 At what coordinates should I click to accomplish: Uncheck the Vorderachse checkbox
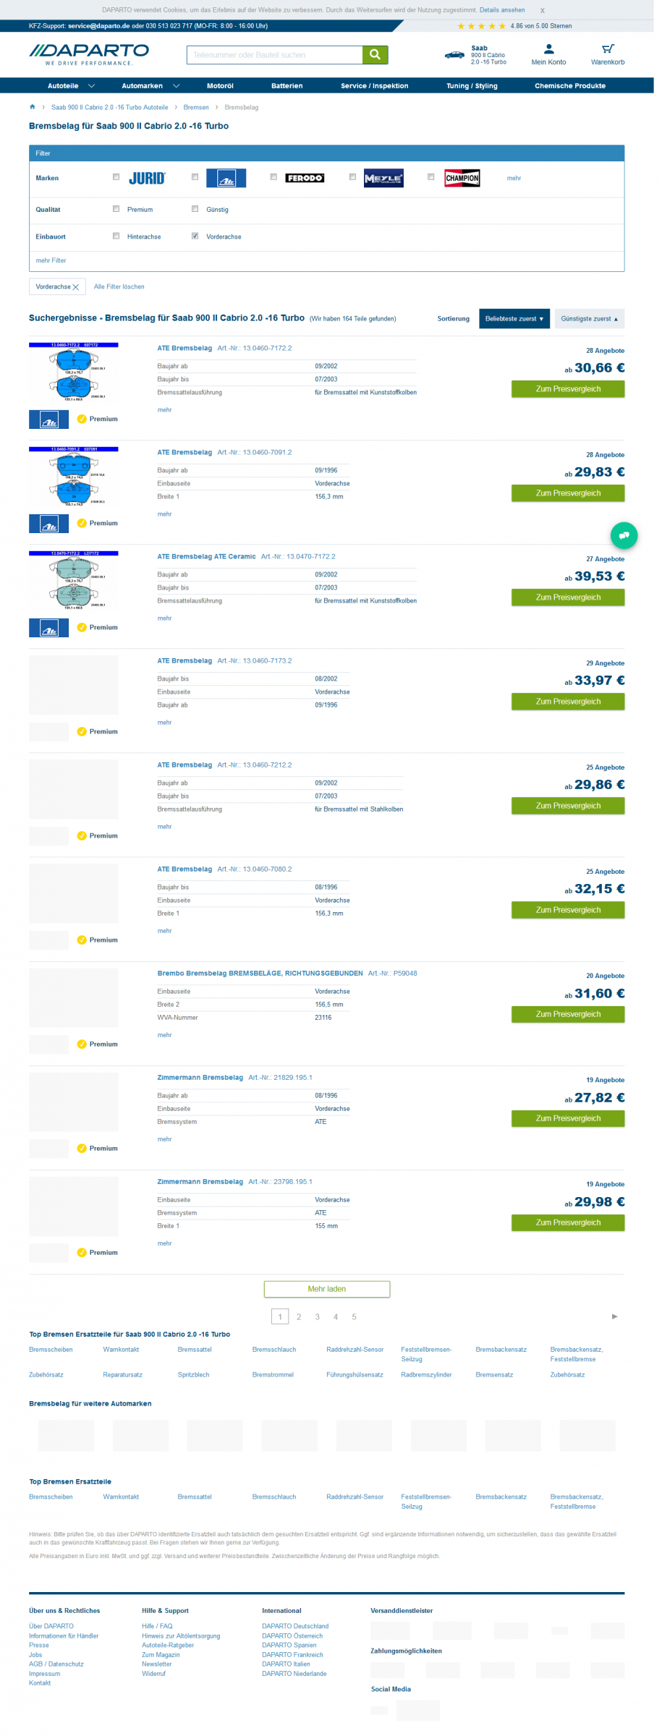(x=195, y=236)
